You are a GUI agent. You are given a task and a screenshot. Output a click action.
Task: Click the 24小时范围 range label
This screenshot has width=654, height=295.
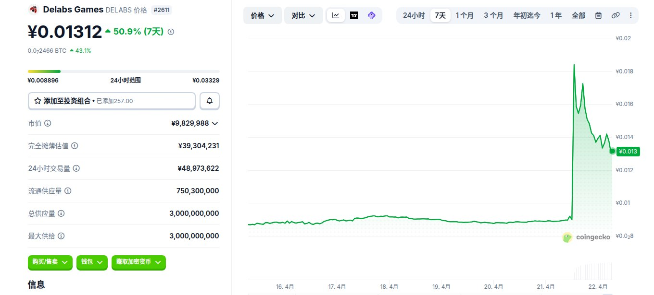(126, 81)
